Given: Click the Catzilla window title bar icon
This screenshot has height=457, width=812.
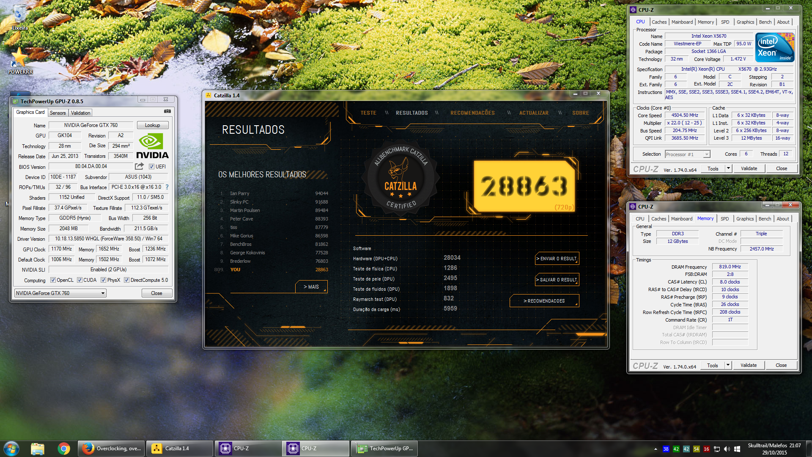Looking at the screenshot, I should click(x=208, y=95).
